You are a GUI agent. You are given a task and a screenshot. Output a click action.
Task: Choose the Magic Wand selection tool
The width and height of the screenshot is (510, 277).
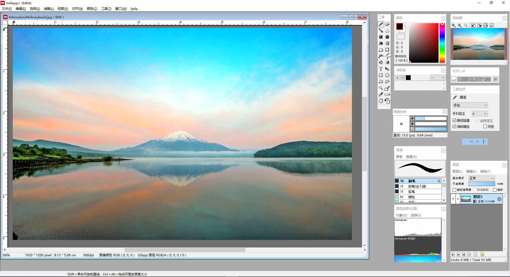(x=381, y=88)
